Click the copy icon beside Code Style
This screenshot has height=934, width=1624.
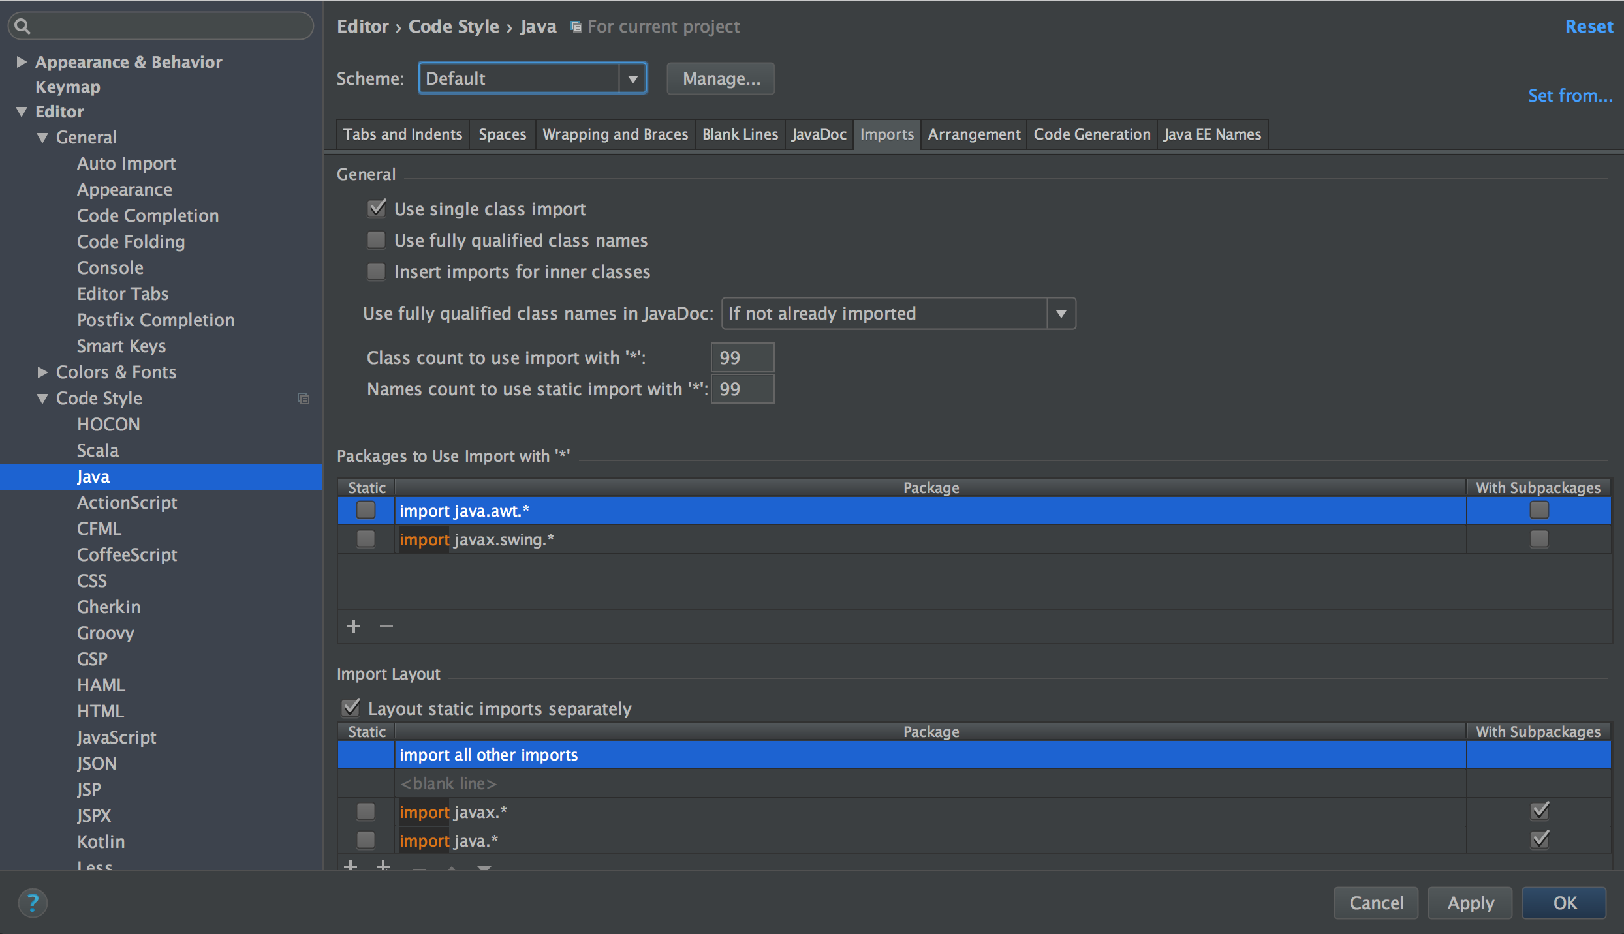[x=304, y=398]
